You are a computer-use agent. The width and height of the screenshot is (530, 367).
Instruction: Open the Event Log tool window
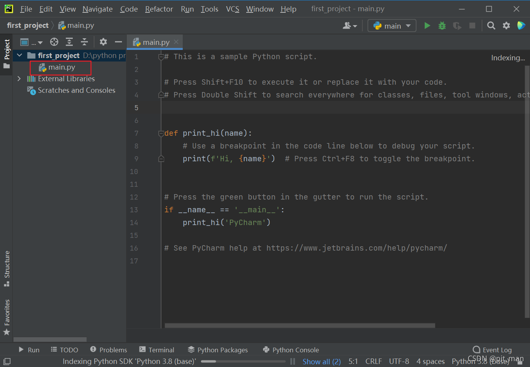click(x=492, y=350)
